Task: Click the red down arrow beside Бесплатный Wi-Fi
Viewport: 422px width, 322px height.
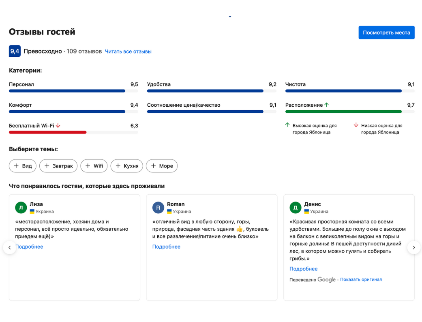Action: (58, 126)
